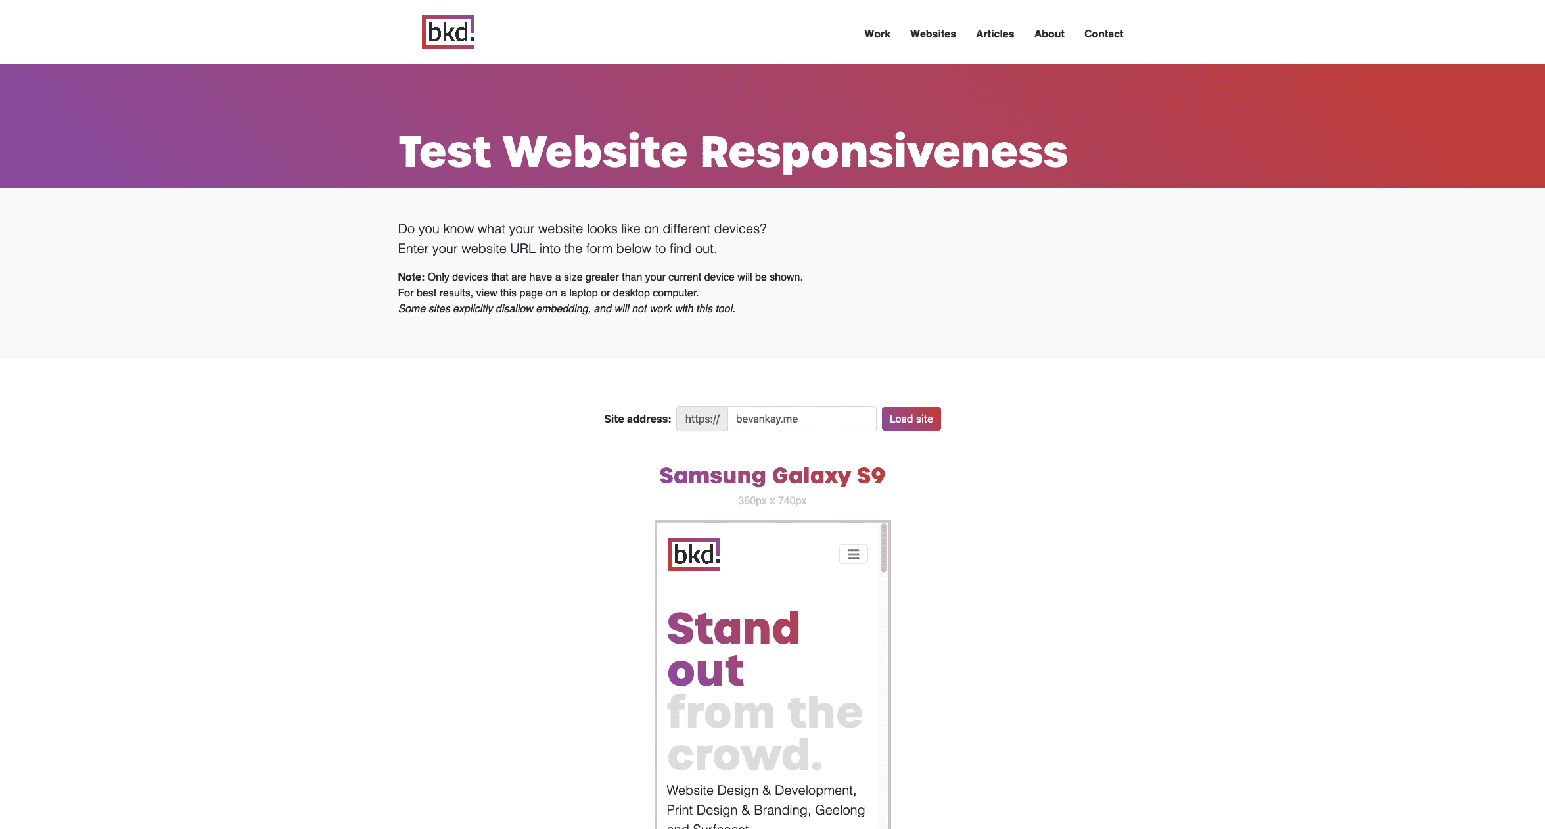The width and height of the screenshot is (1545, 829).
Task: Expand the Samsung Galaxy S9 preview section
Action: coord(773,474)
